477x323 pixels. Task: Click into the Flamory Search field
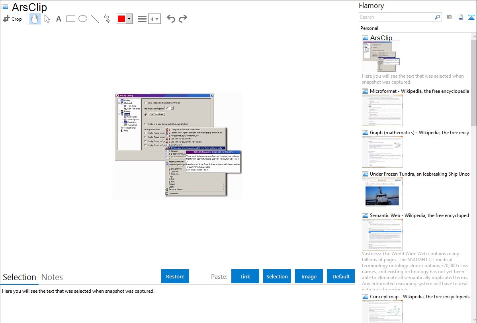[397, 17]
